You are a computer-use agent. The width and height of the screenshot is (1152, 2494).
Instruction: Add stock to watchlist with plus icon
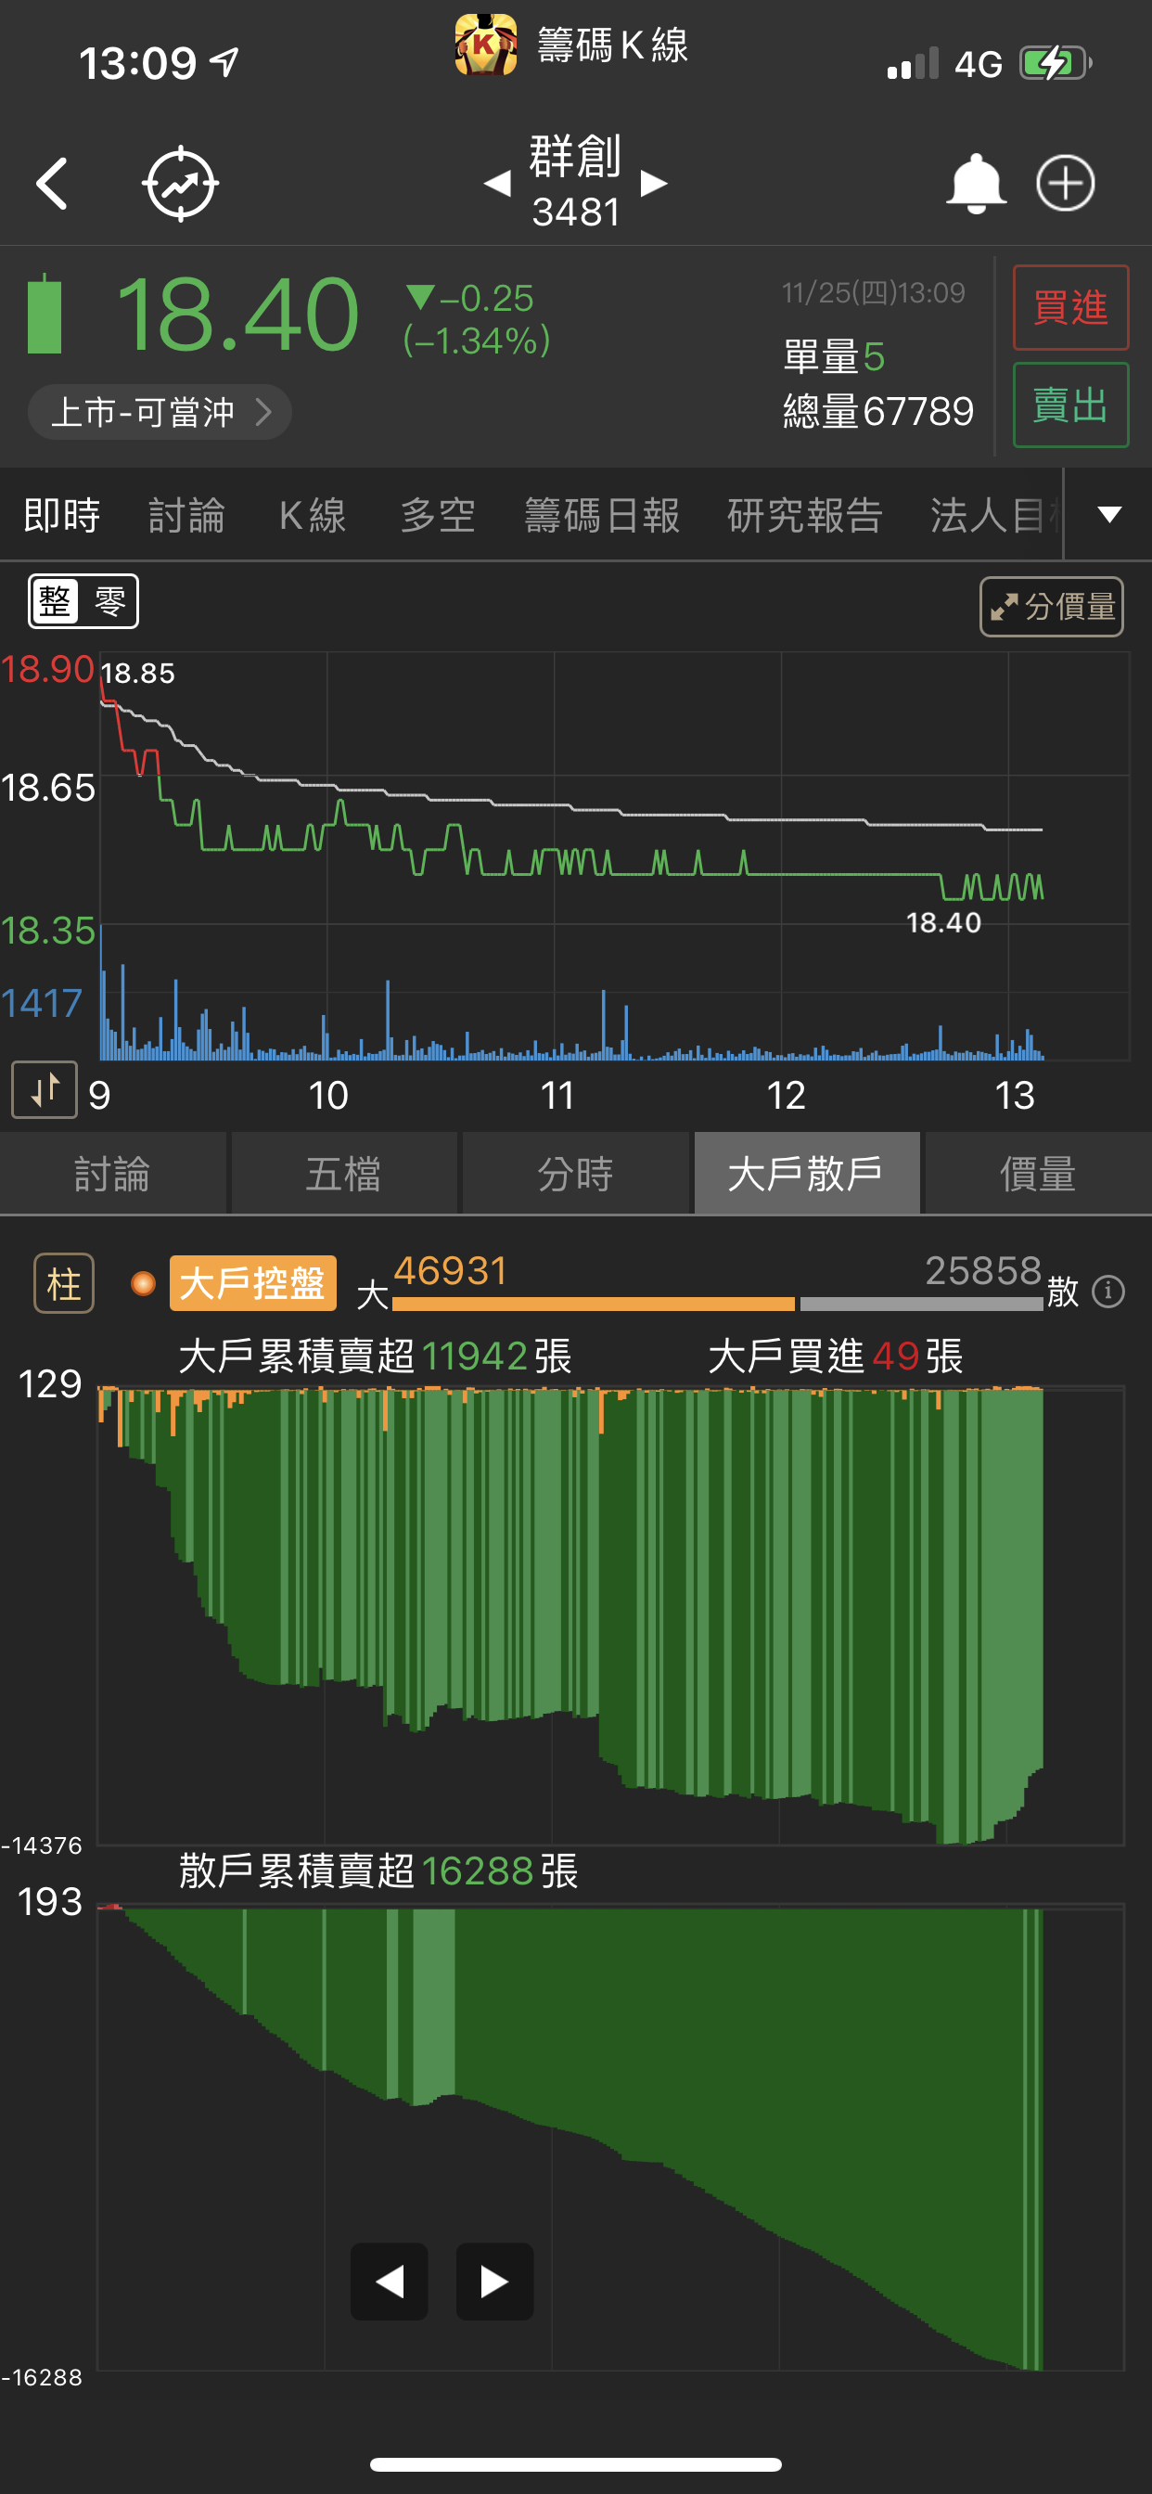pos(1065,183)
